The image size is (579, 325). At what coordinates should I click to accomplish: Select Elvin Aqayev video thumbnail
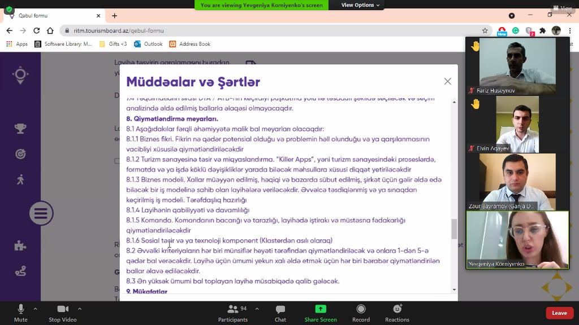[517, 124]
